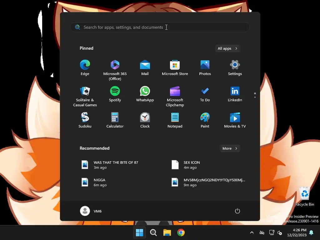The width and height of the screenshot is (320, 240).
Task: Launch the Photos app
Action: pyautogui.click(x=205, y=68)
